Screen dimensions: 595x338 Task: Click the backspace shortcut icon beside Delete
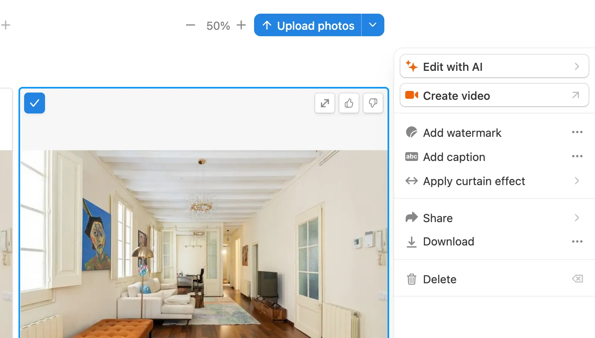577,278
